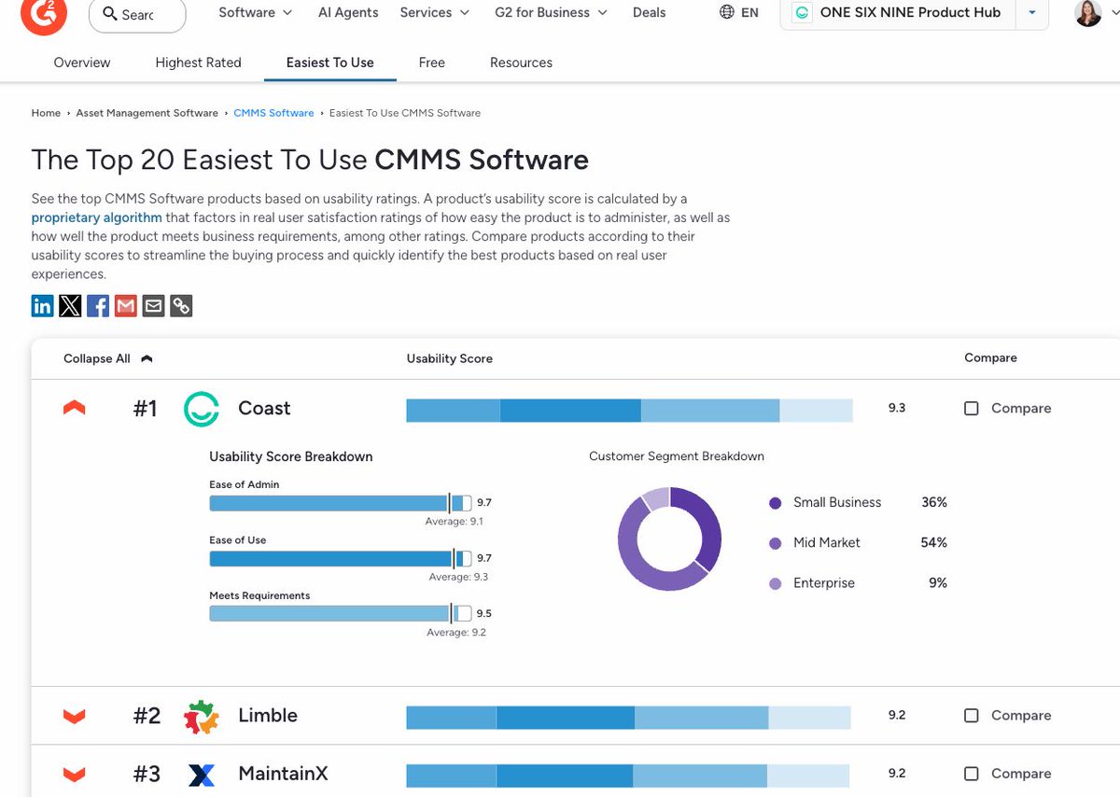Viewport: 1120px width, 797px height.
Task: Click the MaintainX product logo
Action: pyautogui.click(x=201, y=774)
